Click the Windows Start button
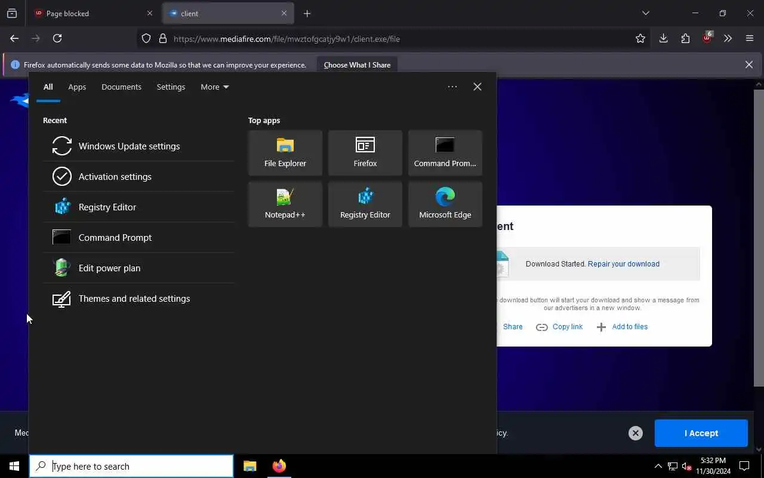This screenshot has height=478, width=764. click(14, 466)
